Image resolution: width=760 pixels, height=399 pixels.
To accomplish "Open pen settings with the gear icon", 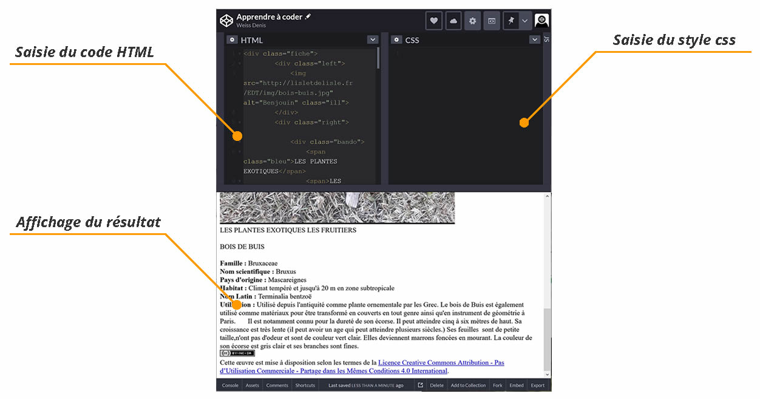I will click(473, 21).
